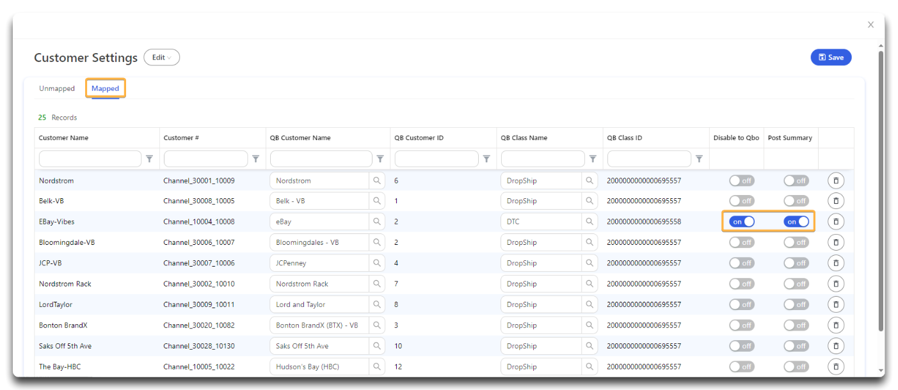Remove Bonton BrandX row with trash icon
This screenshot has height=390, width=898.
click(x=835, y=325)
